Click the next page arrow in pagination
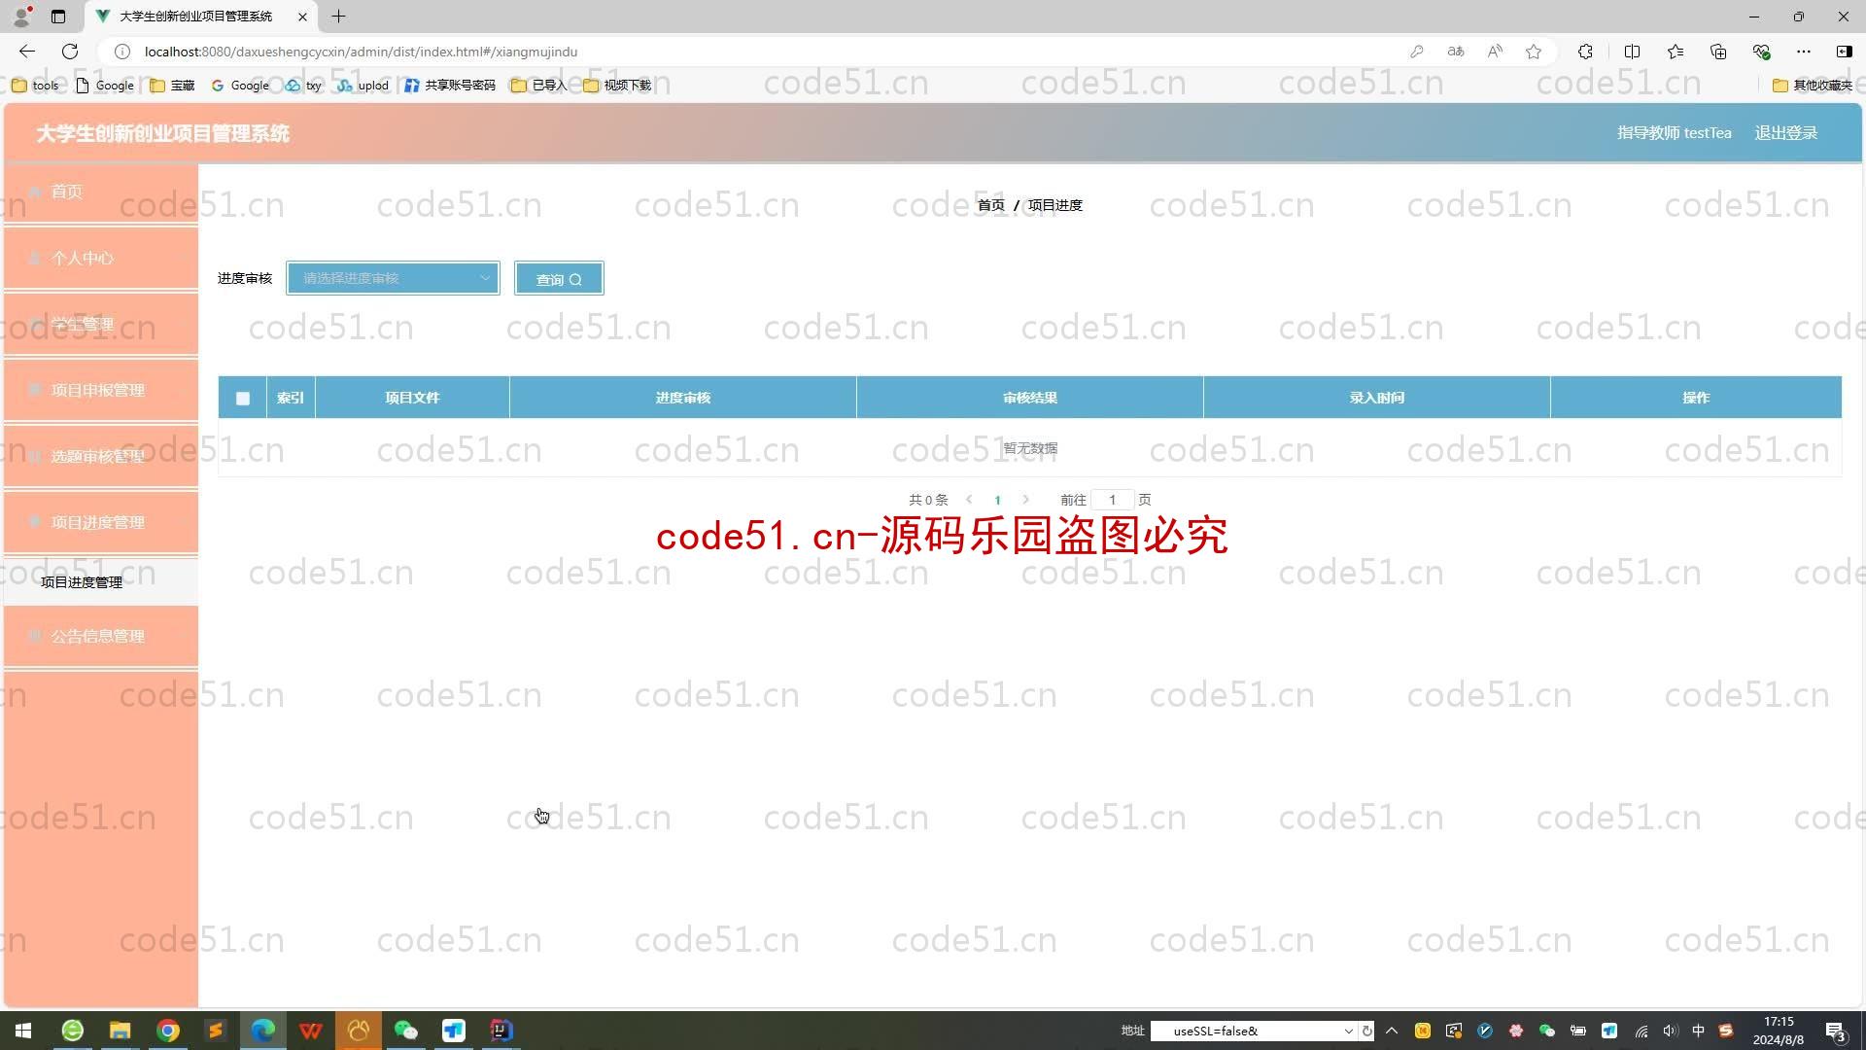Image resolution: width=1866 pixels, height=1050 pixels. [x=1025, y=500]
